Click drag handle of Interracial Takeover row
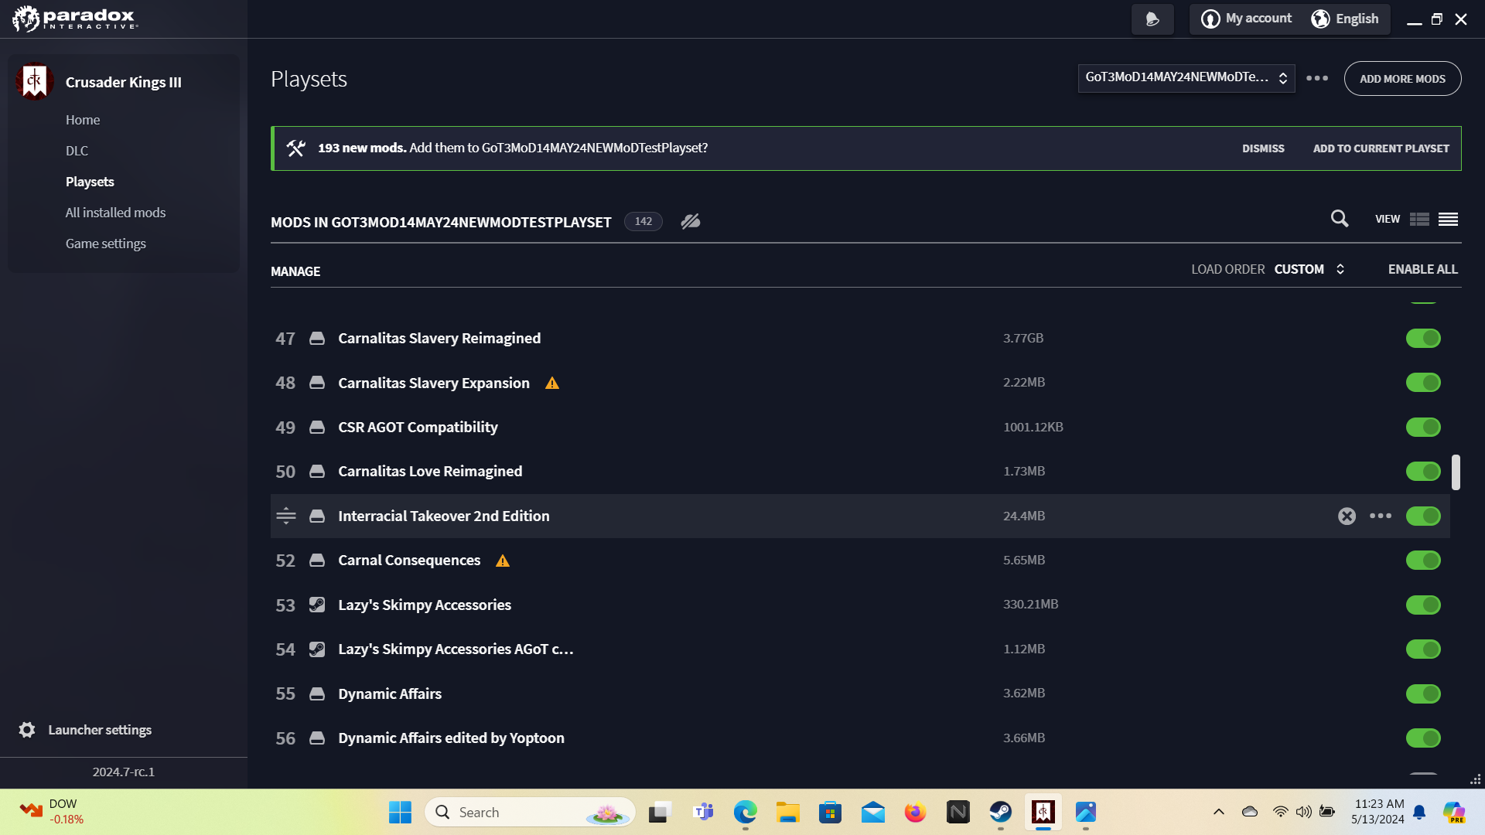This screenshot has width=1485, height=835. 286,516
